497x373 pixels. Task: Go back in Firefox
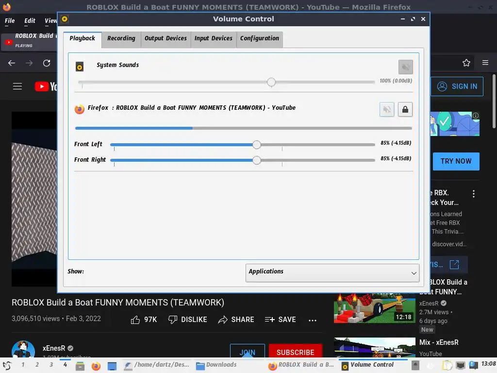point(12,63)
